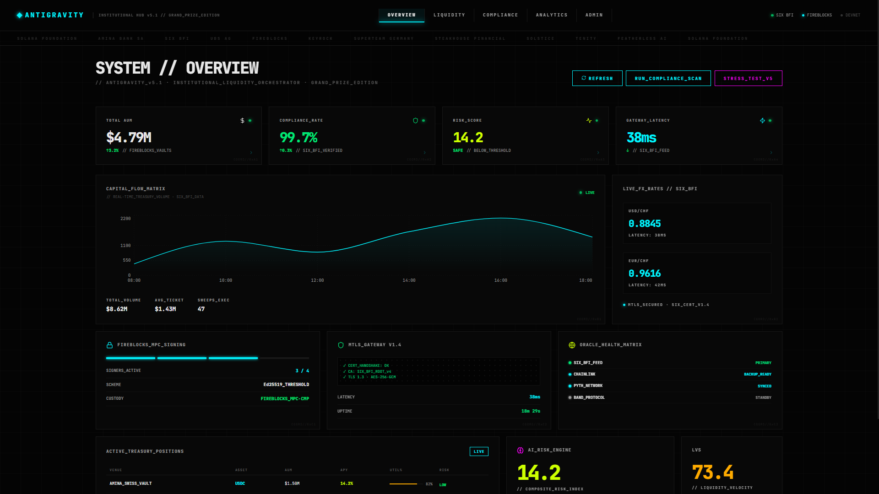Image resolution: width=879 pixels, height=494 pixels.
Task: Open the Compliance tab
Action: 500,15
